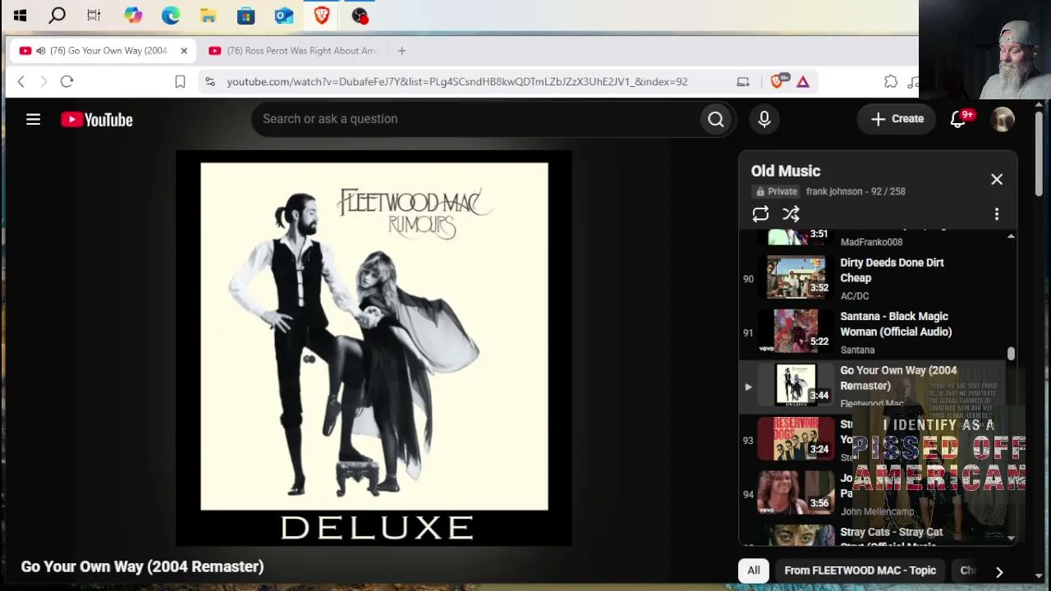This screenshot has width=1051, height=591.
Task: Click the John Mellencamp video thumbnail, item 94
Action: (x=796, y=492)
